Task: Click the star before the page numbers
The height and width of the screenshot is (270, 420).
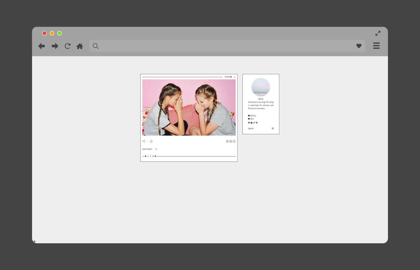Action: 145,156
